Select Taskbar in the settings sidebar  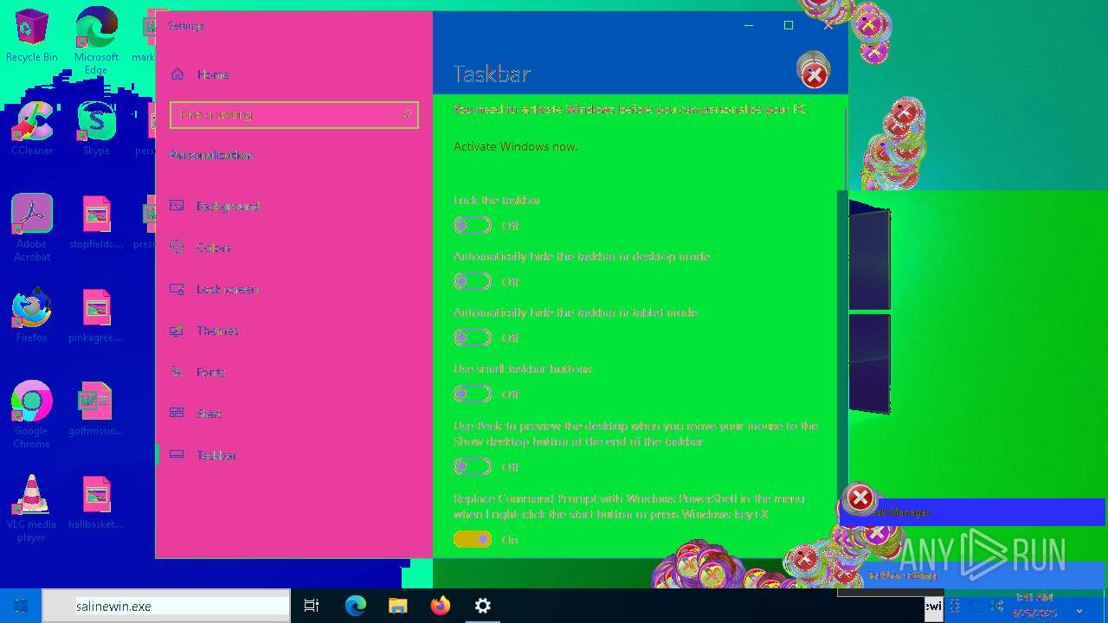pos(294,455)
